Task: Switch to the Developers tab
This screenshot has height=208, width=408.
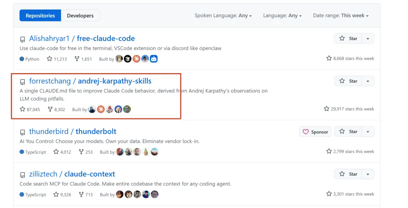Action: pos(80,15)
